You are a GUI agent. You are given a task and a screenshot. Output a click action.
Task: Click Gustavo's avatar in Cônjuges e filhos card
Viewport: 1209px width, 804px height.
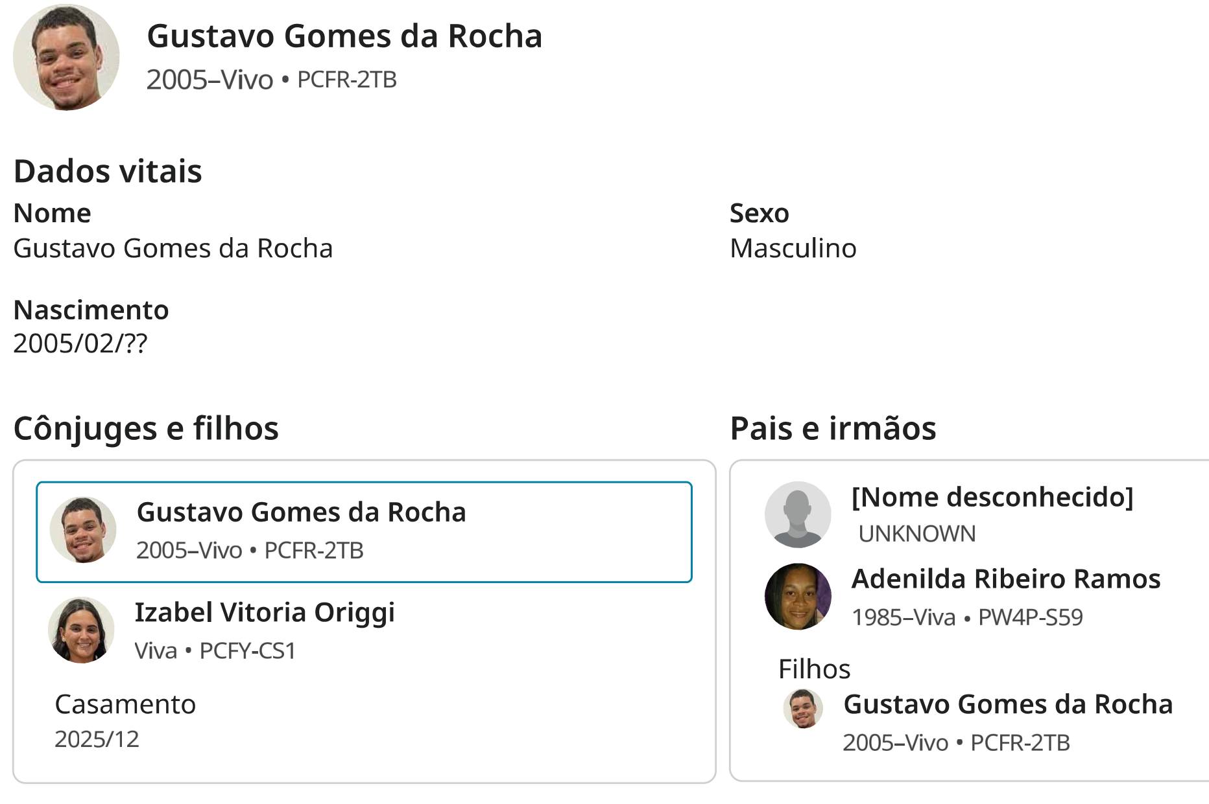click(83, 530)
